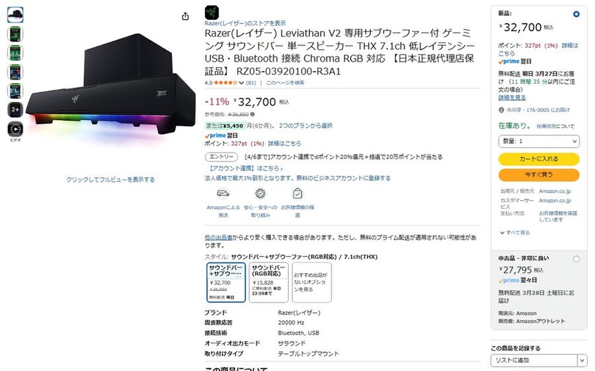Viewport: 595px width, 371px height.
Task: Open the add to list dropdown arrow
Action: (582, 360)
